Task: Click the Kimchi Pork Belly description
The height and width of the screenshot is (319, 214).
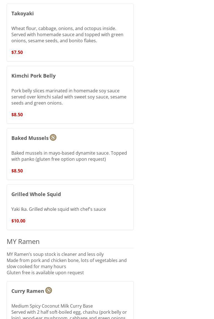Action: (69, 97)
